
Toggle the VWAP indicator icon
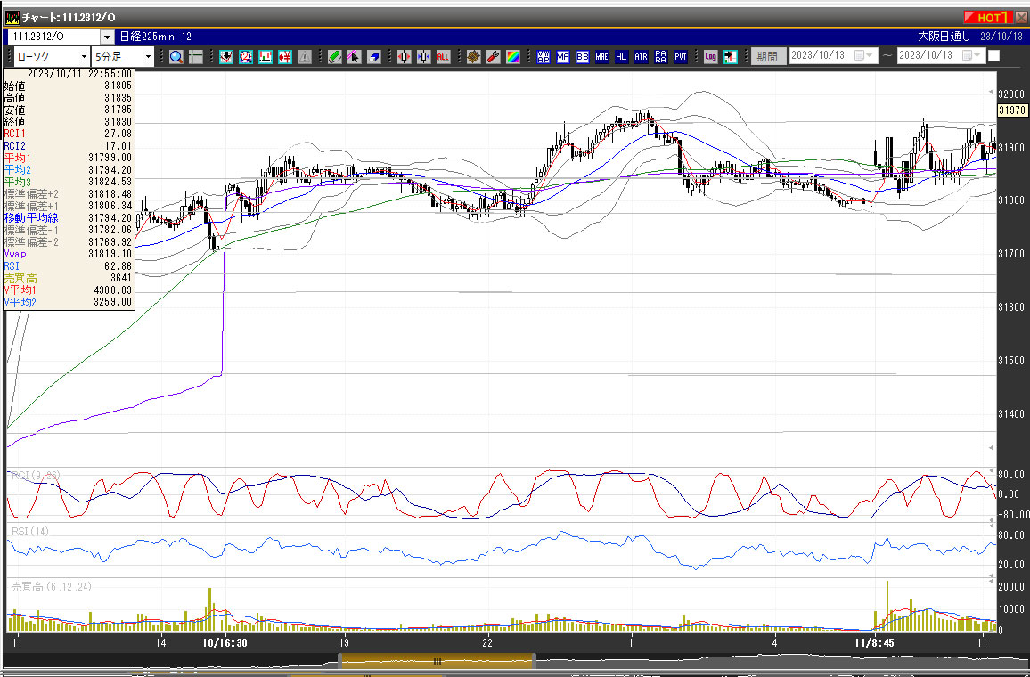click(x=544, y=57)
